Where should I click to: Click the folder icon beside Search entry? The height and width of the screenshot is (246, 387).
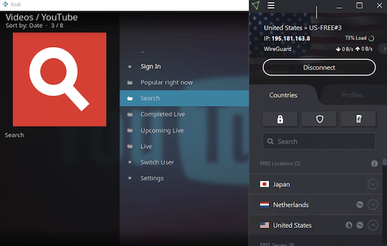coord(130,98)
